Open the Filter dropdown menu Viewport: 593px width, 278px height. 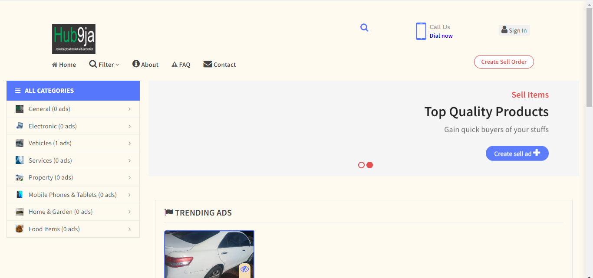104,65
